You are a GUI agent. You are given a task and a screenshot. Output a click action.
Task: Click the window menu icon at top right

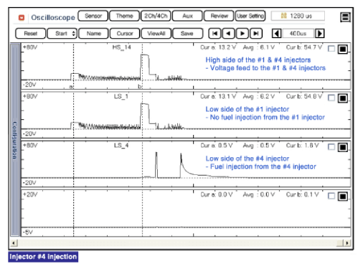(x=345, y=17)
